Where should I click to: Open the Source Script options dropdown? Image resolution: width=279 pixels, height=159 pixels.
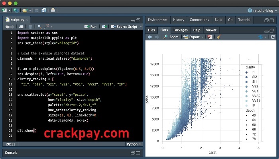click(141, 27)
